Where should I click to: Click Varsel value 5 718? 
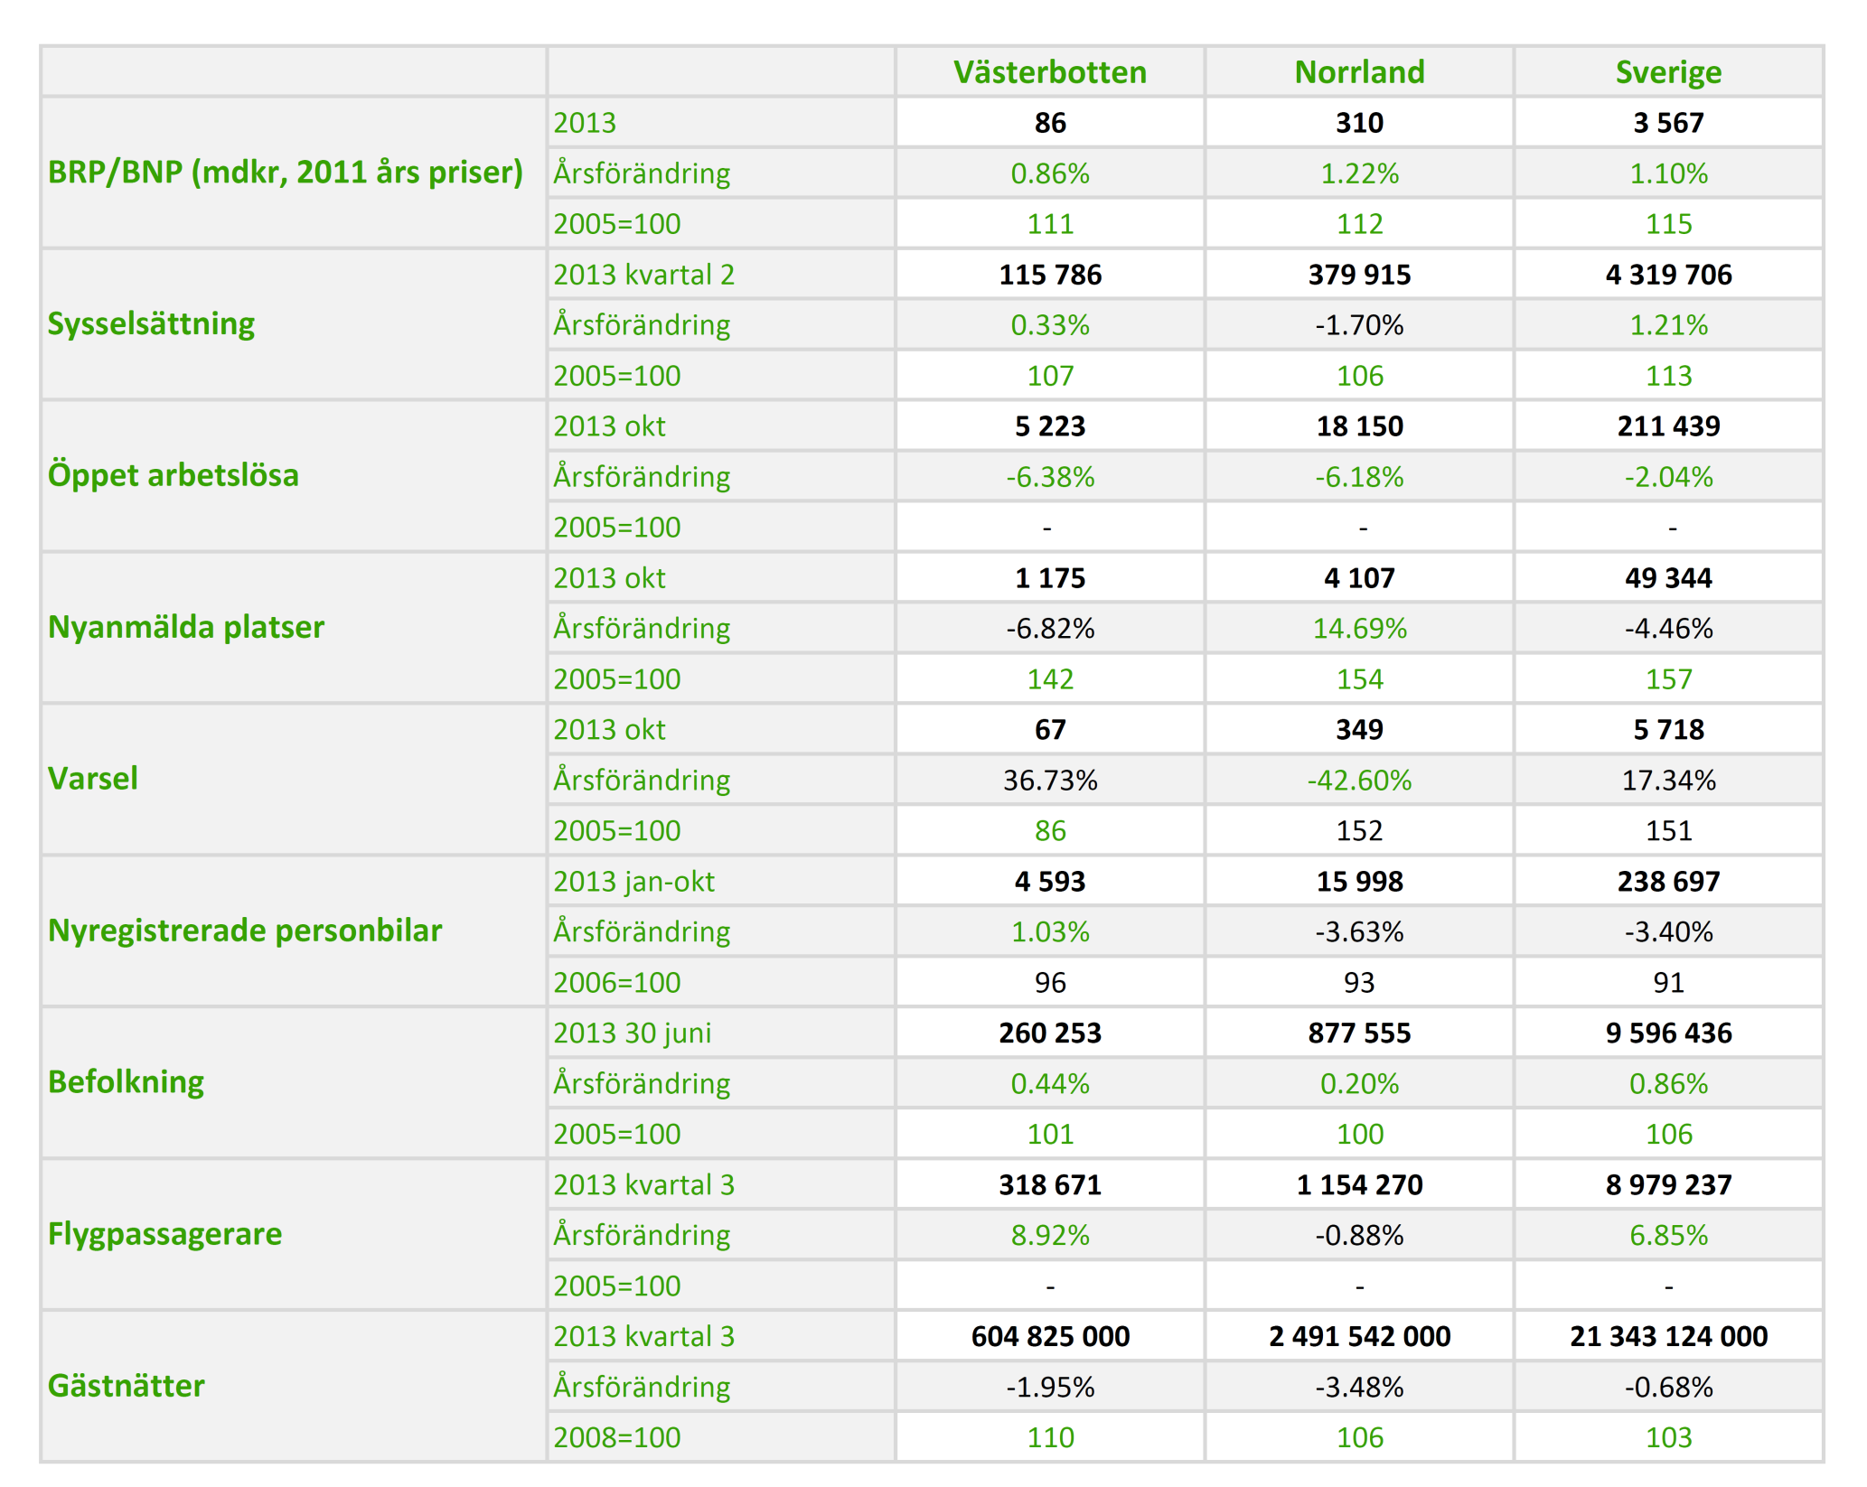(x=1668, y=730)
